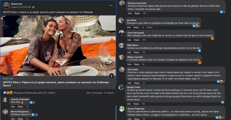Open the News1.mk page name link
This screenshot has width=231, height=120.
[16, 4]
